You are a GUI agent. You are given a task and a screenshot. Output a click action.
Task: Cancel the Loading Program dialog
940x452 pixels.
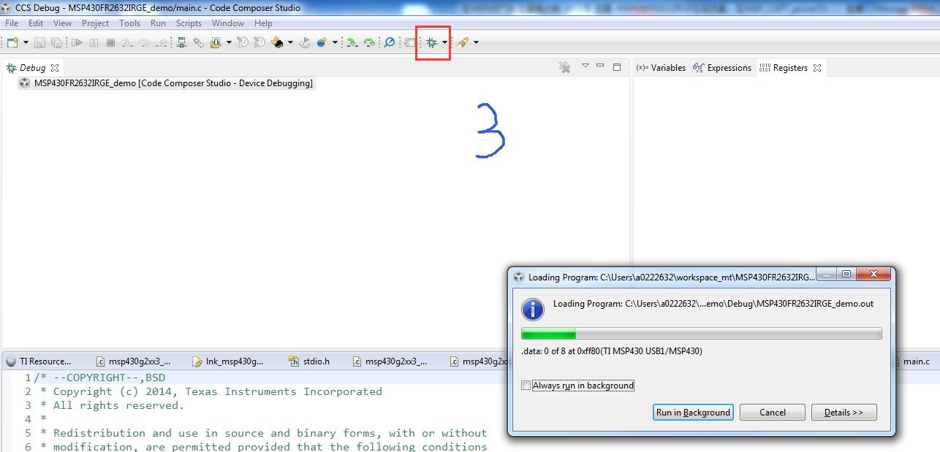click(x=773, y=413)
